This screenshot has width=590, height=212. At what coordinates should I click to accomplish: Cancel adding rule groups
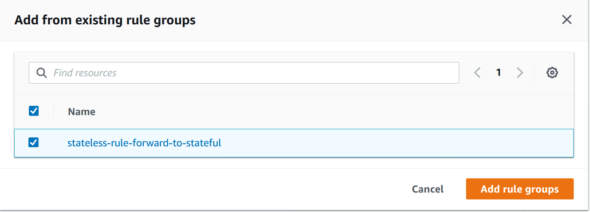pyautogui.click(x=427, y=189)
